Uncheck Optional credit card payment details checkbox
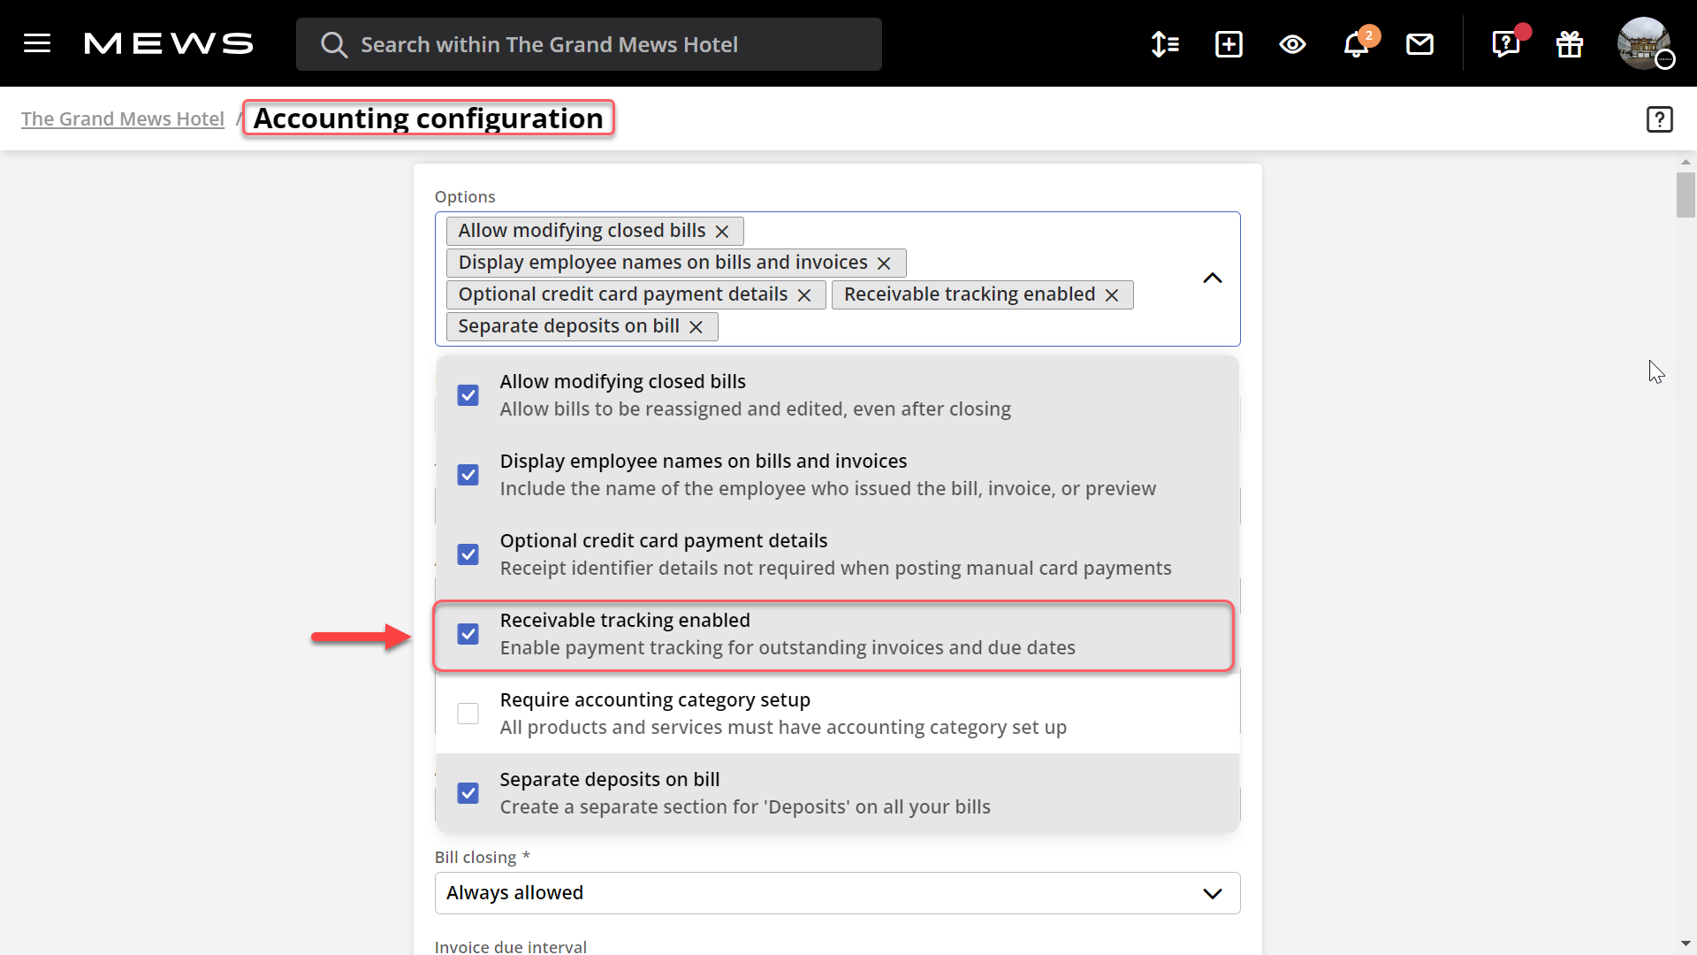The width and height of the screenshot is (1697, 955). (468, 554)
